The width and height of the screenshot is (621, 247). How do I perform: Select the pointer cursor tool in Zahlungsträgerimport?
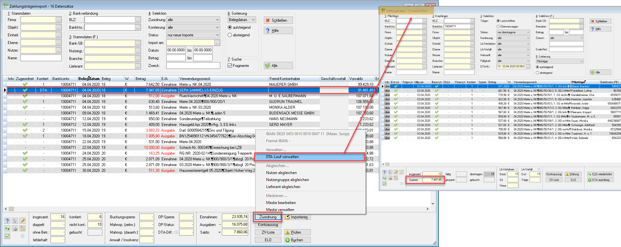pos(15,221)
